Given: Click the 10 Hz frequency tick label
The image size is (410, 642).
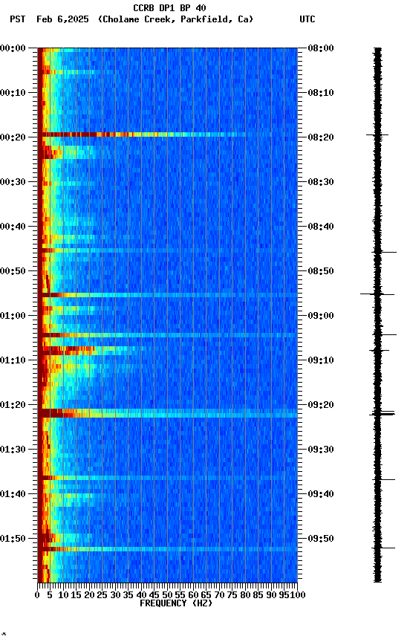Looking at the screenshot, I should pos(63,595).
